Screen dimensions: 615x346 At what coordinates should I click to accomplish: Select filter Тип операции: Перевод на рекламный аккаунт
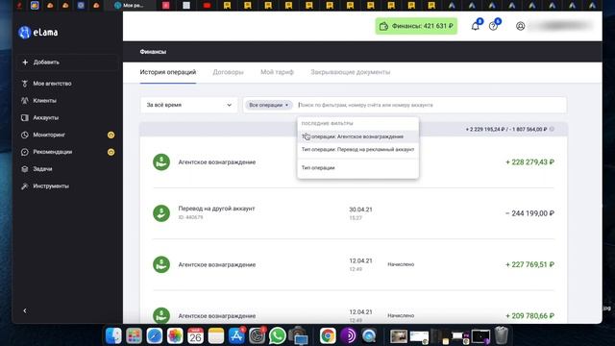point(358,150)
